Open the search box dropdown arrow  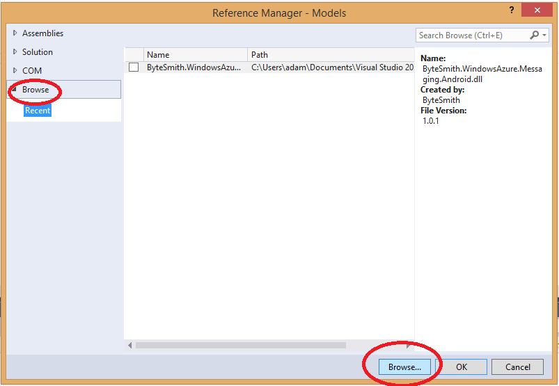(x=544, y=35)
